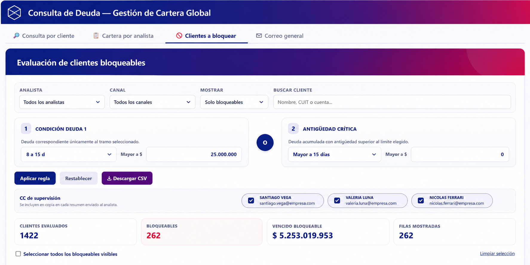Open the Consulta por cliente tab

pyautogui.click(x=44, y=36)
